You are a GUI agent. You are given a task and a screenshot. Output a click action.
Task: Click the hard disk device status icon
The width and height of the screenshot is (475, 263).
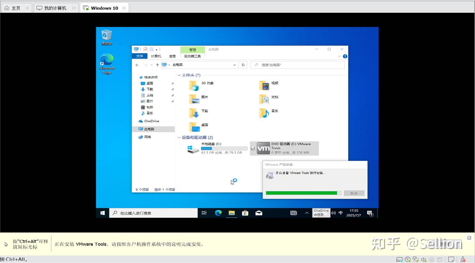click(399, 259)
